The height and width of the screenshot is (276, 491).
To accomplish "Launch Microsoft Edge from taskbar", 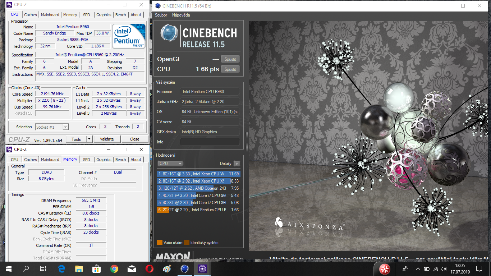I will pos(61,268).
